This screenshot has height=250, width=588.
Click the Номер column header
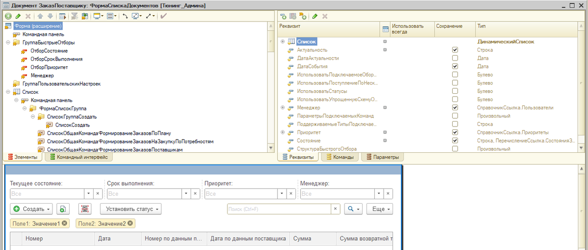[58, 239]
